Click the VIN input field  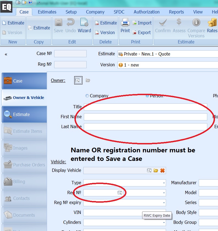pyautogui.click(x=125, y=213)
